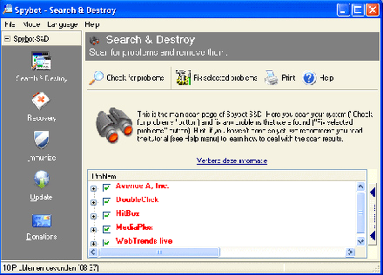
Task: Open the Language menu
Action: [62, 24]
